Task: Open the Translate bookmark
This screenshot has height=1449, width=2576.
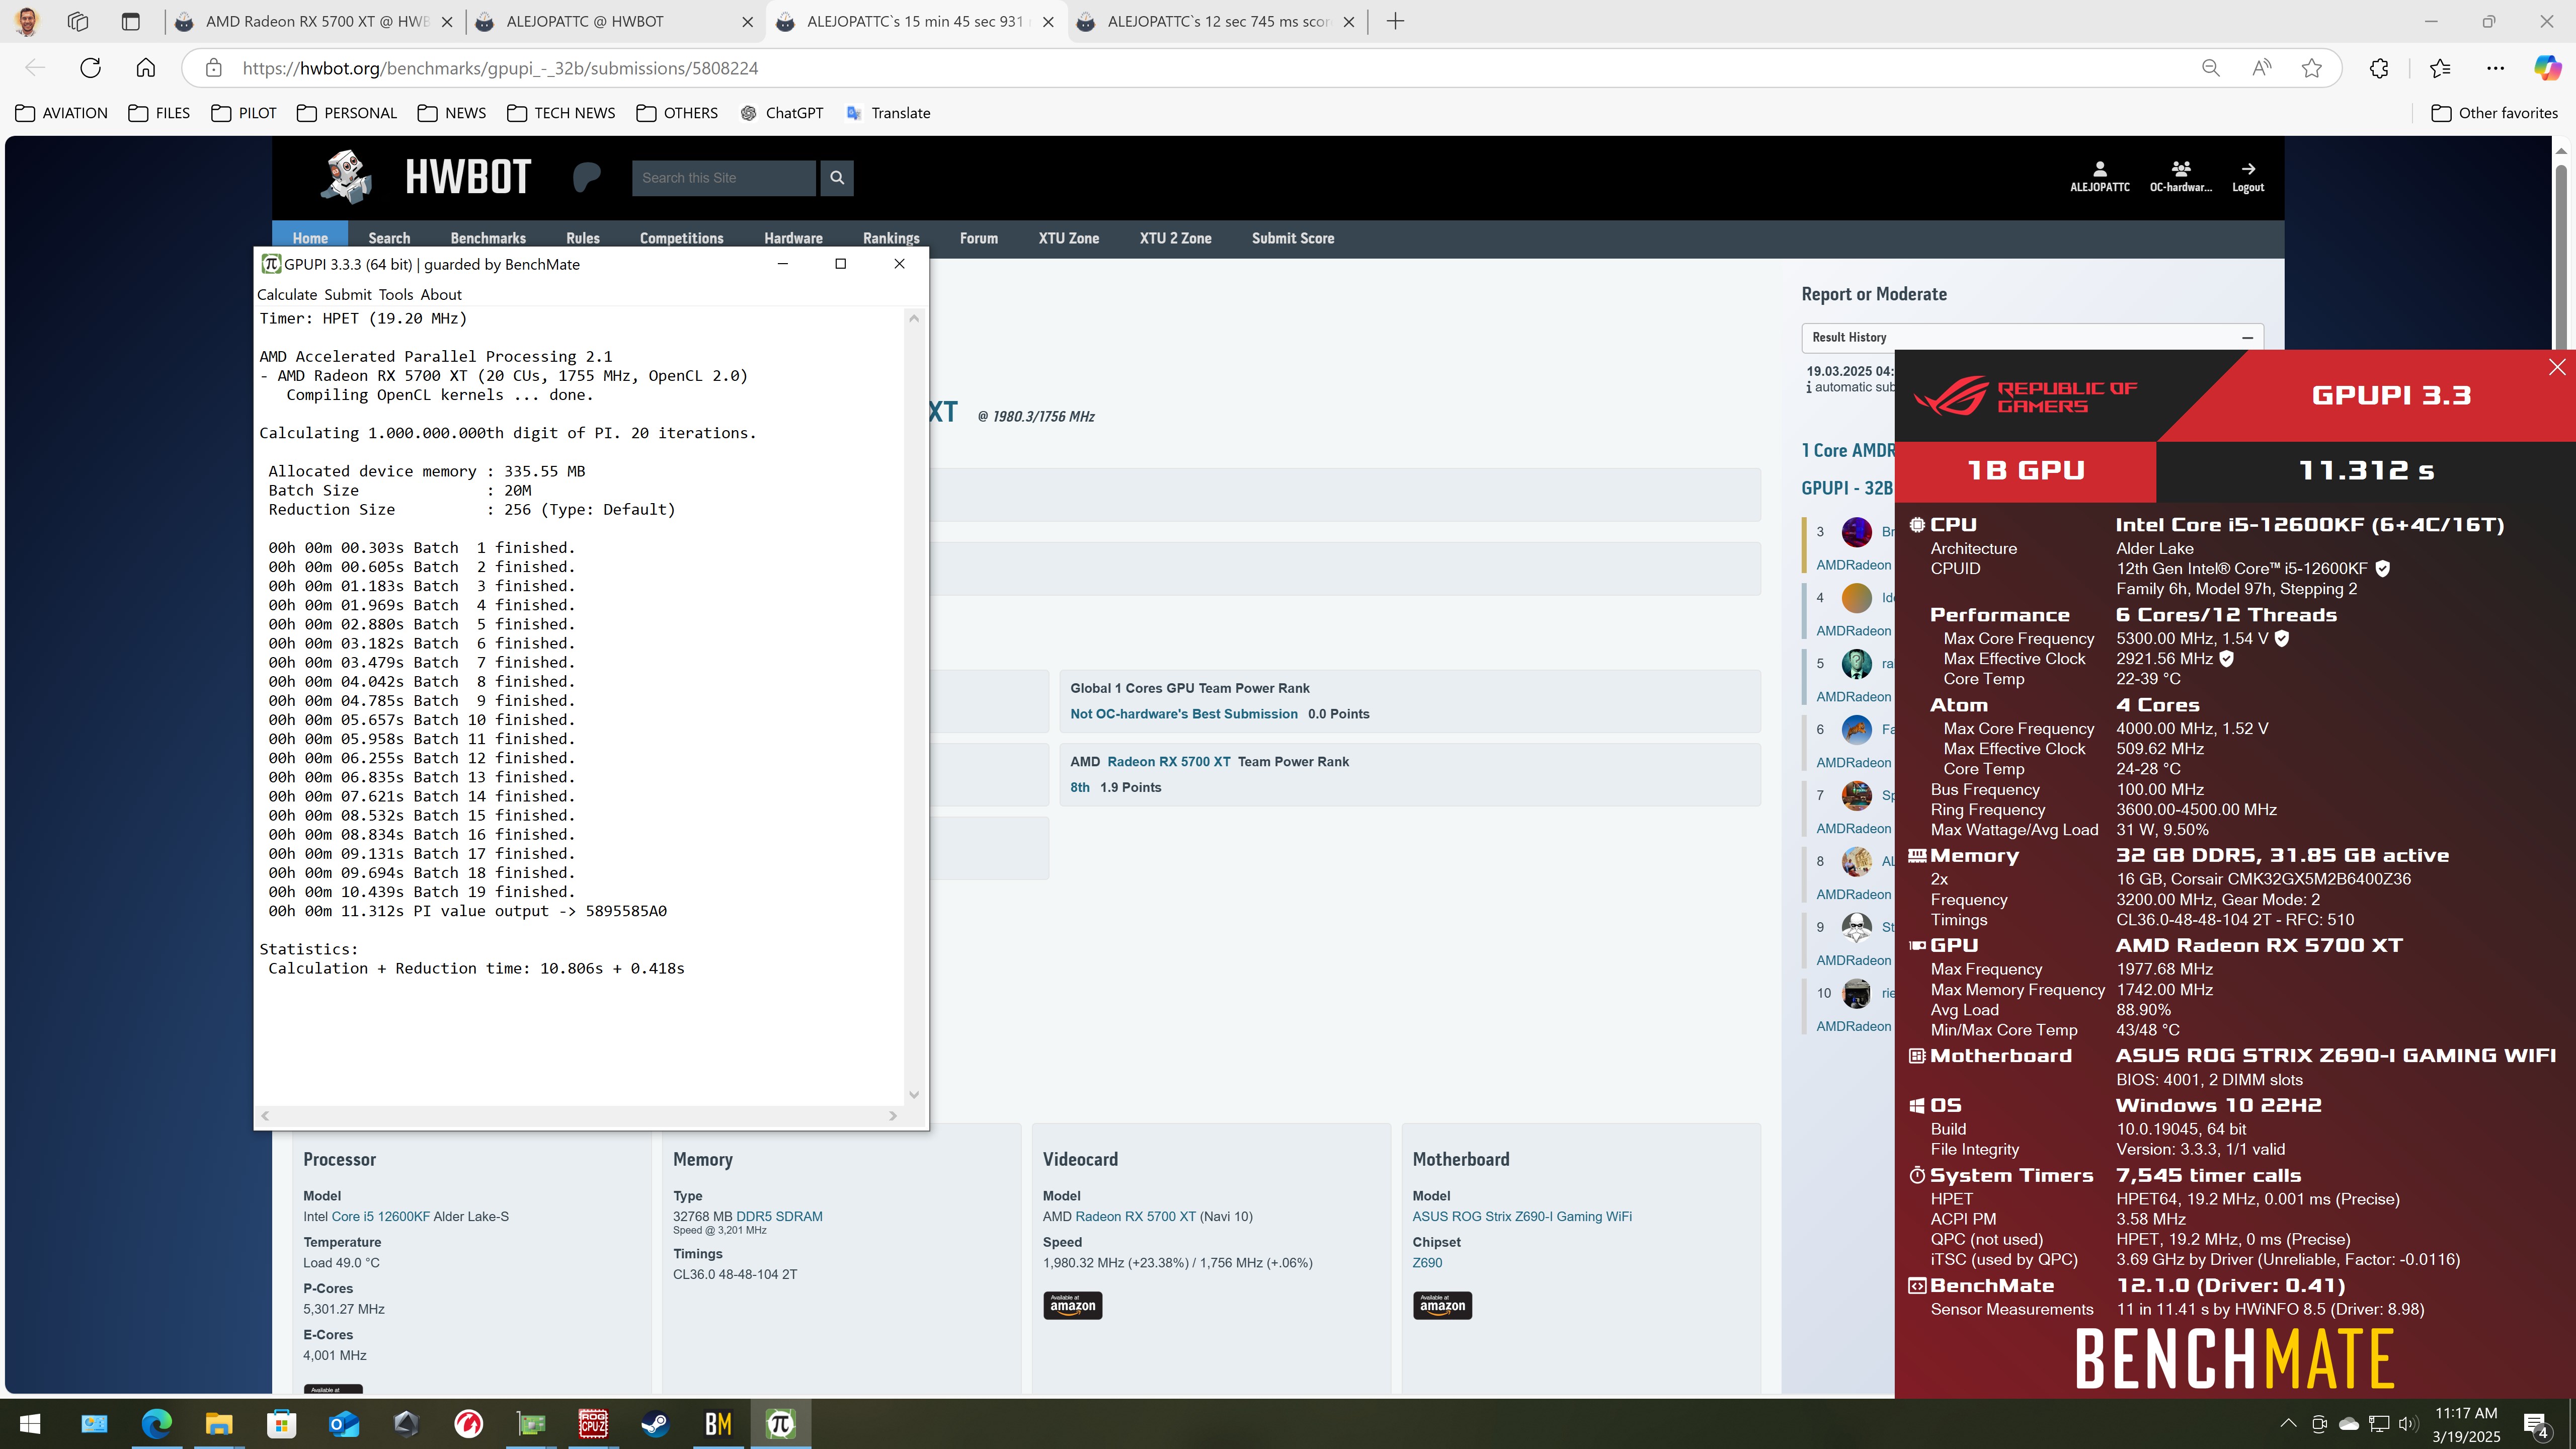Action: click(x=888, y=113)
